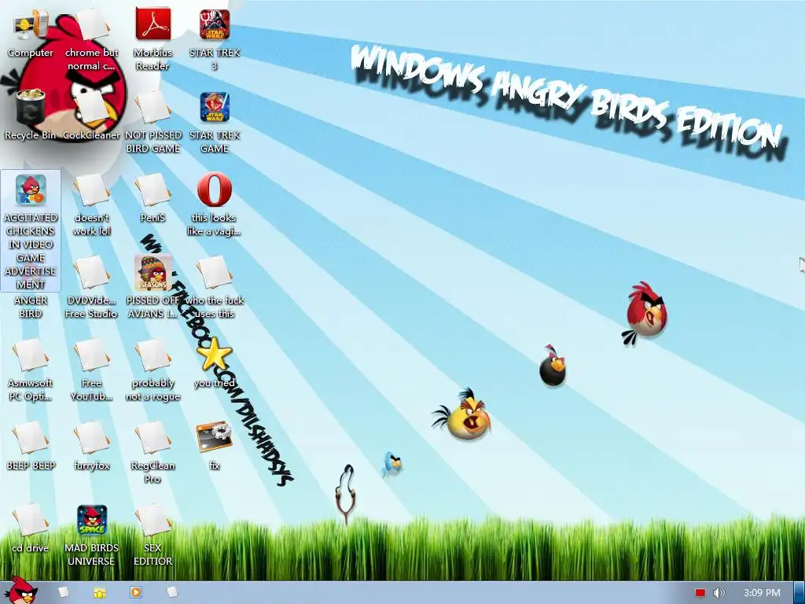Viewport: 805px width, 604px height.
Task: Open the Angry Bird Start button
Action: [20, 591]
